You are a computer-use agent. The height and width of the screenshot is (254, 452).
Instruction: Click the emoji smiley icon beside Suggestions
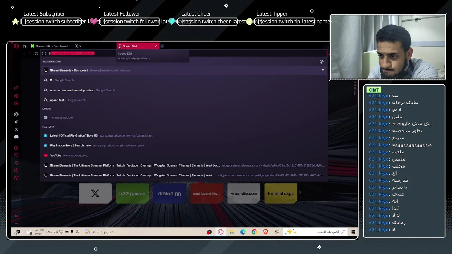click(322, 62)
